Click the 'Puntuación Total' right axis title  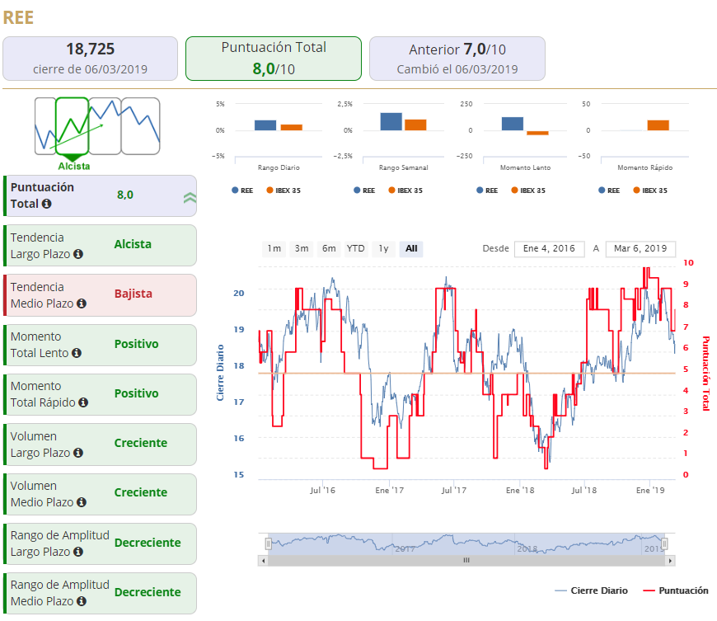705,374
